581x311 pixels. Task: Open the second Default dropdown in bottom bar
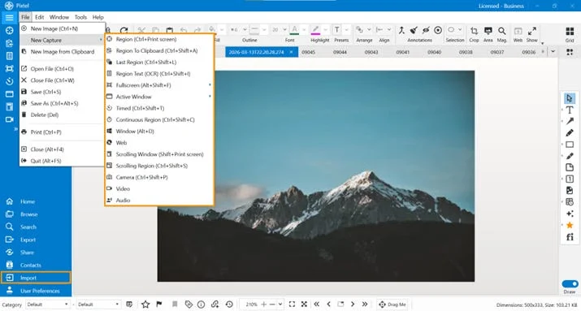click(x=98, y=305)
